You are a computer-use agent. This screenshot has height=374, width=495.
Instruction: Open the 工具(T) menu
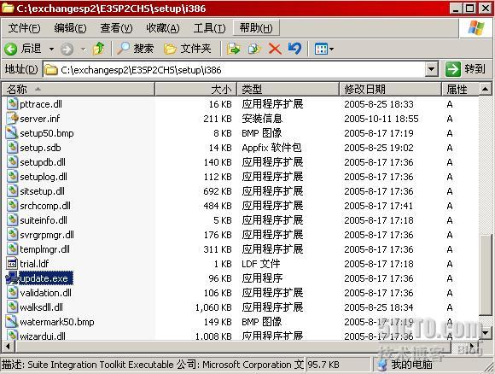coord(209,28)
